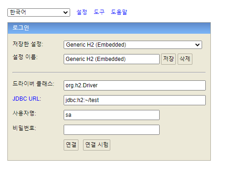Expand the 저장한 설정 saved settings dropdown
Viewport: 233px width, 169px height.
pyautogui.click(x=133, y=45)
